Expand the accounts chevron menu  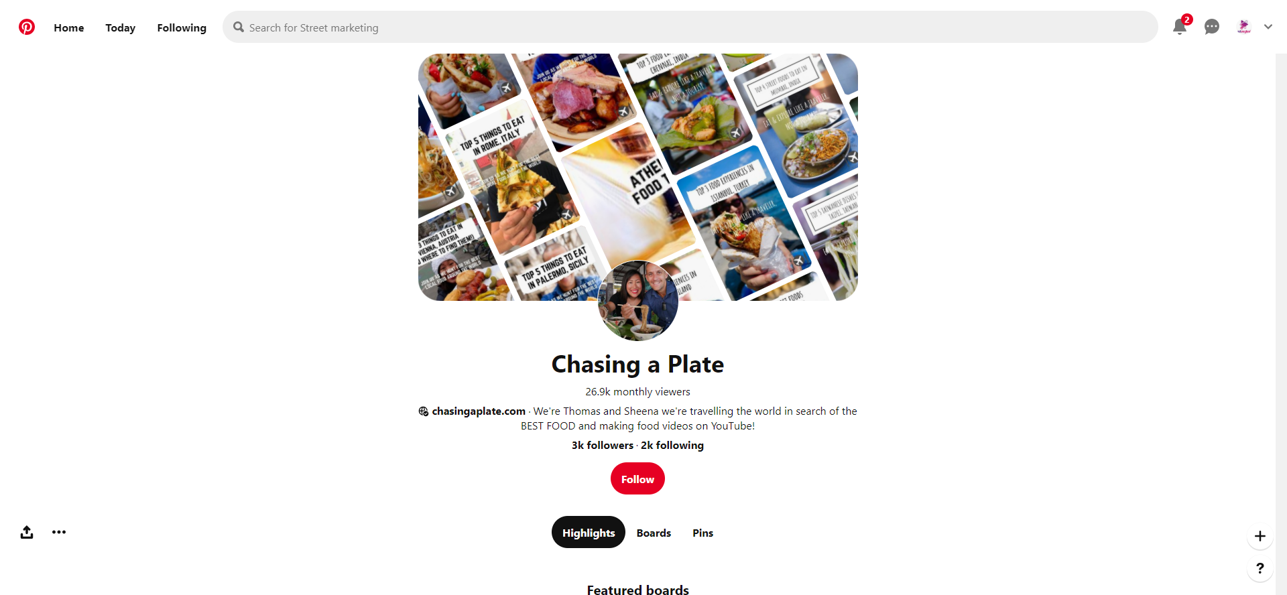(x=1268, y=27)
